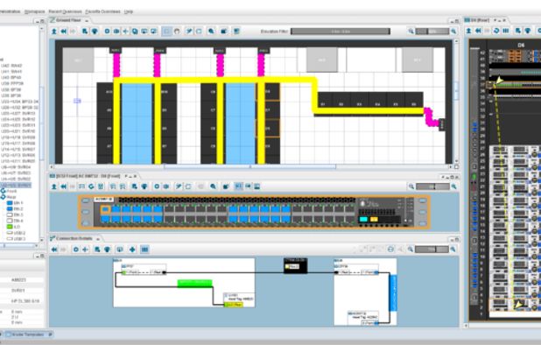Click the magnifier search icon in Ground Floor toolbar
541x345 pixels.
[x=211, y=32]
